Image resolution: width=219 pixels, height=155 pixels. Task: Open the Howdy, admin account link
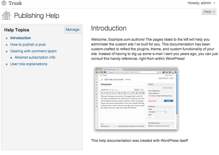click(199, 3)
